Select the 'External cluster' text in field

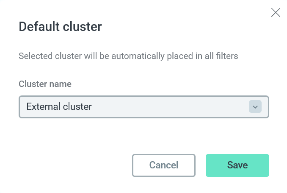tap(59, 106)
